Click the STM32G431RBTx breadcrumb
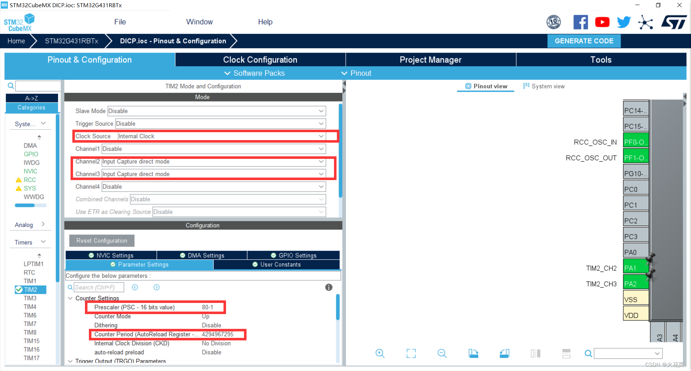691x371 pixels. click(x=71, y=41)
